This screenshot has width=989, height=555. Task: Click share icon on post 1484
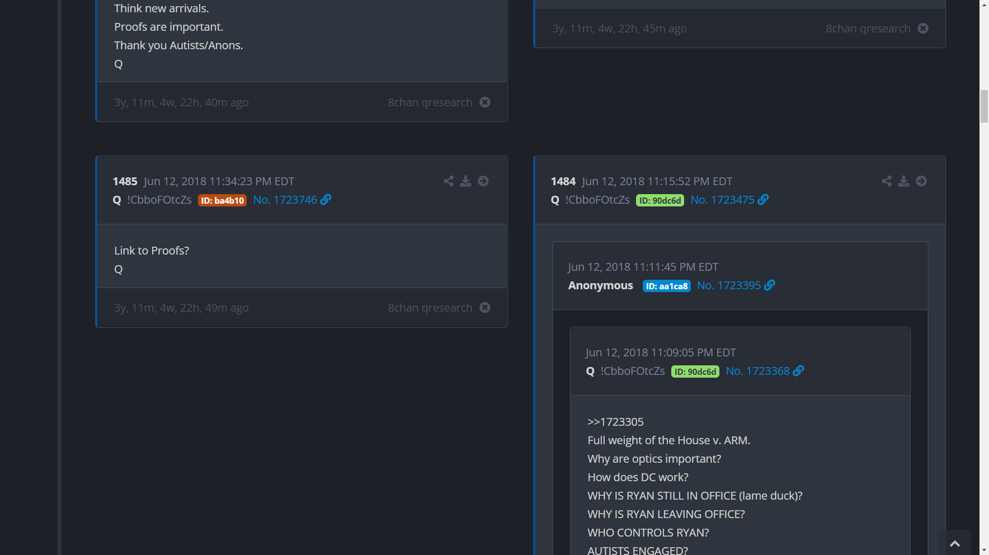tap(887, 181)
